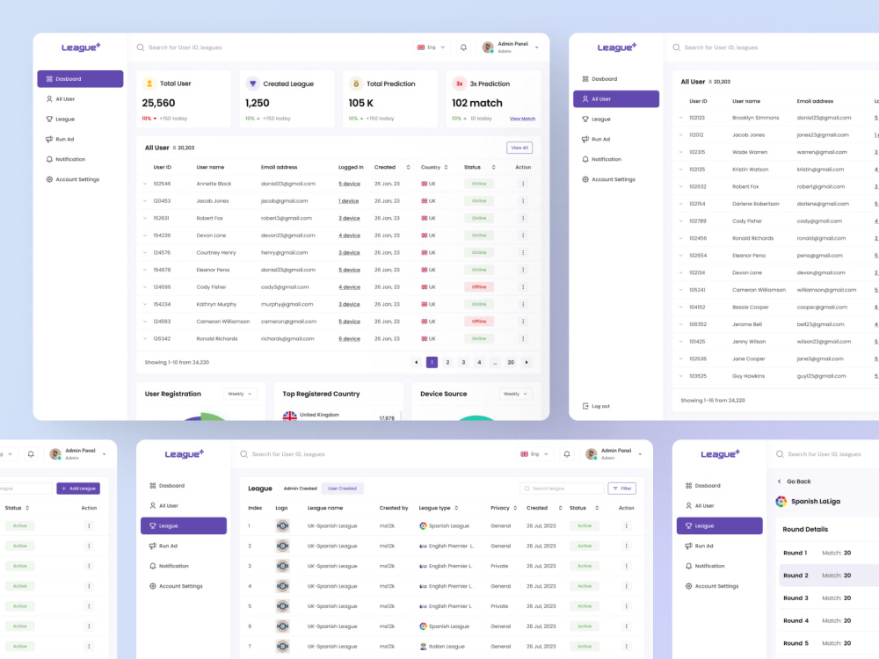The image size is (879, 659).
Task: Select Dashboard in main dashboard sidebar
Action: point(80,79)
